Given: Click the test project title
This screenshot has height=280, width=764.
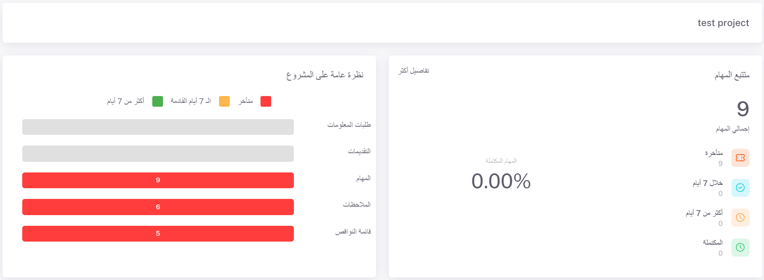Looking at the screenshot, I should click(x=723, y=23).
